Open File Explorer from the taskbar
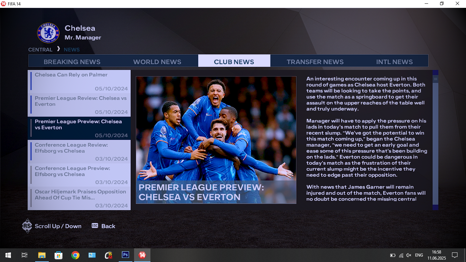The width and height of the screenshot is (466, 262). coord(42,255)
